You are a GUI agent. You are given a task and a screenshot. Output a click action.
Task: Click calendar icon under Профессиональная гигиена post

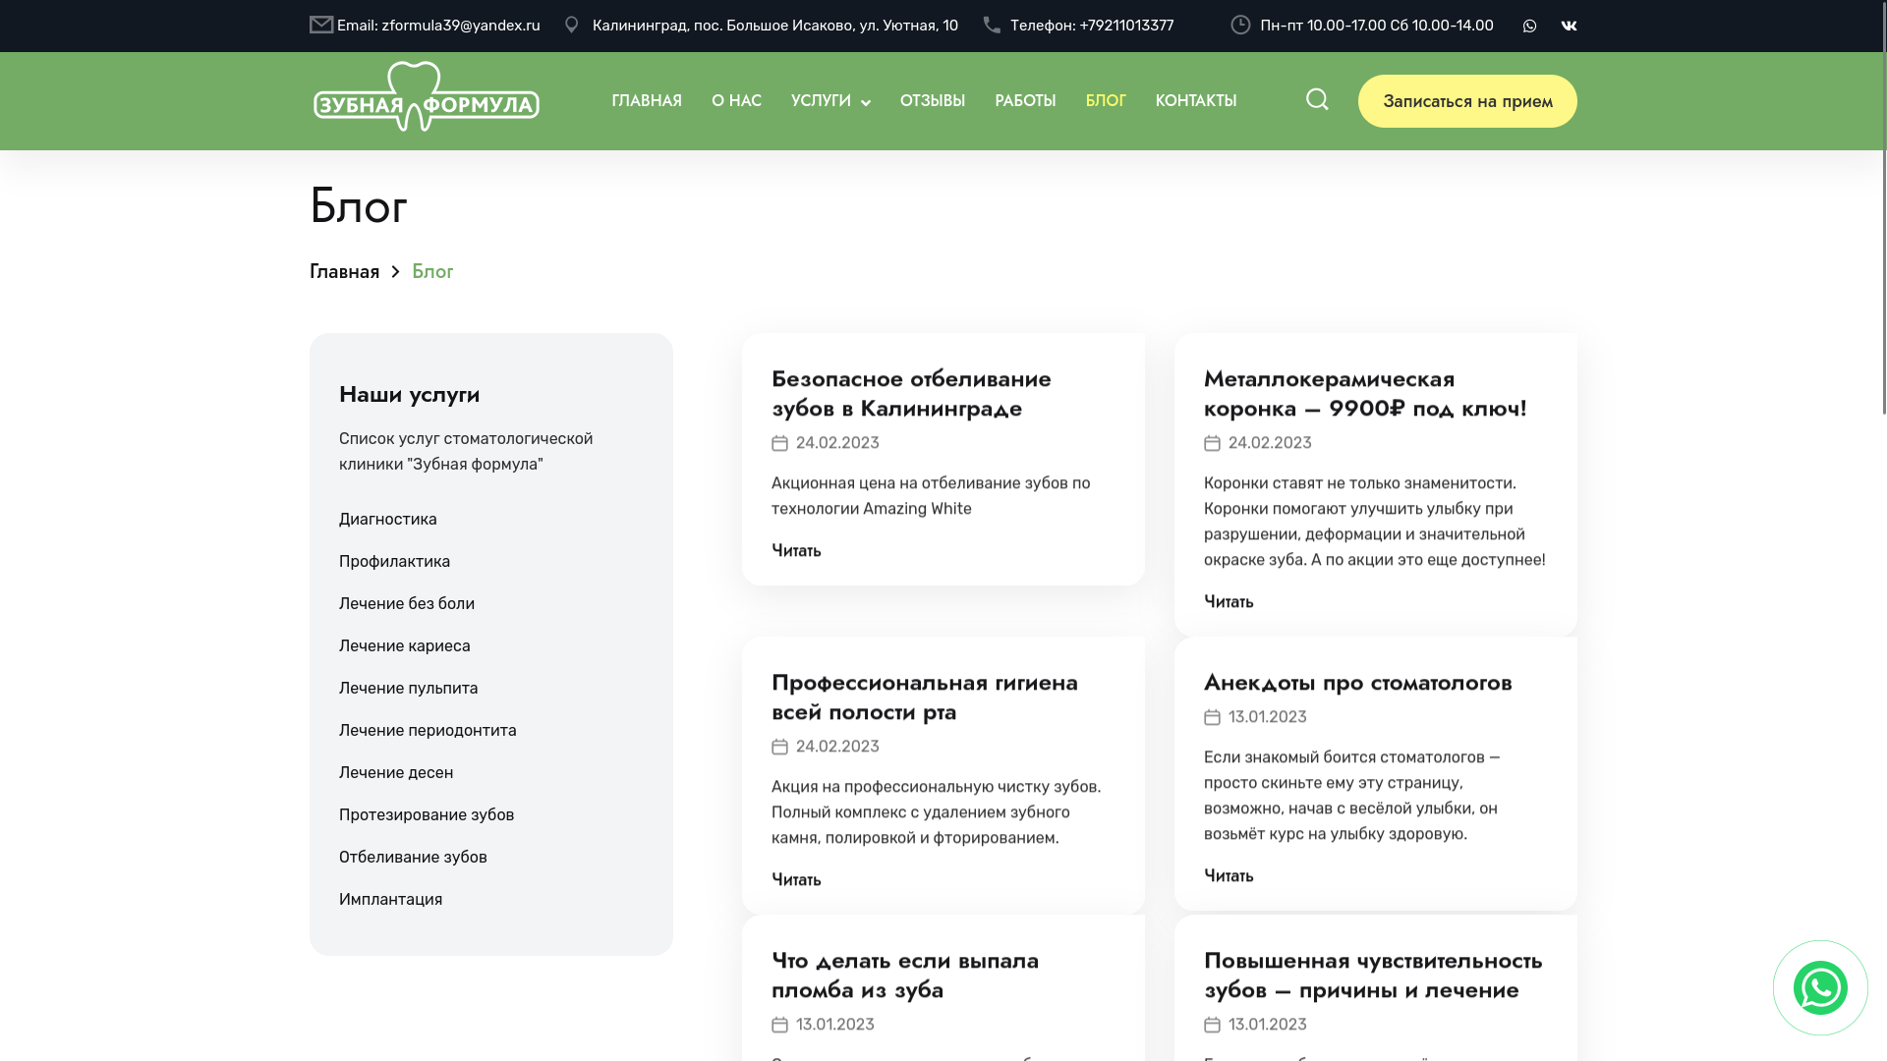click(779, 747)
